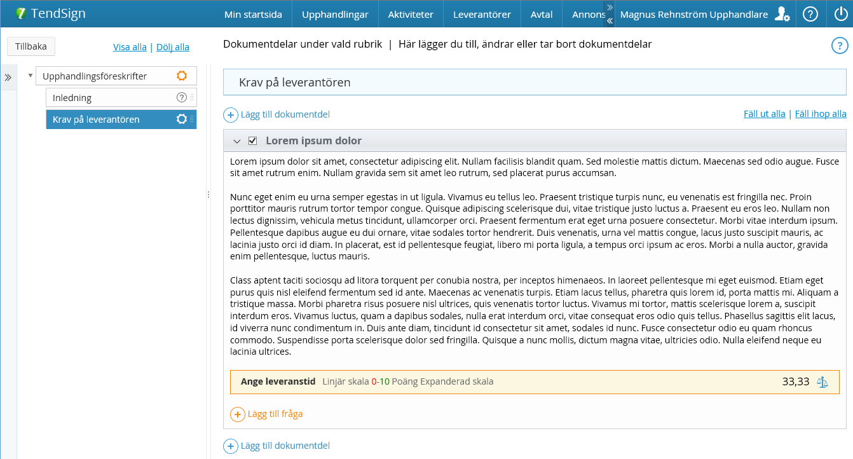Open Aktiviteter menu
Image resolution: width=853 pixels, height=459 pixels.
click(411, 14)
